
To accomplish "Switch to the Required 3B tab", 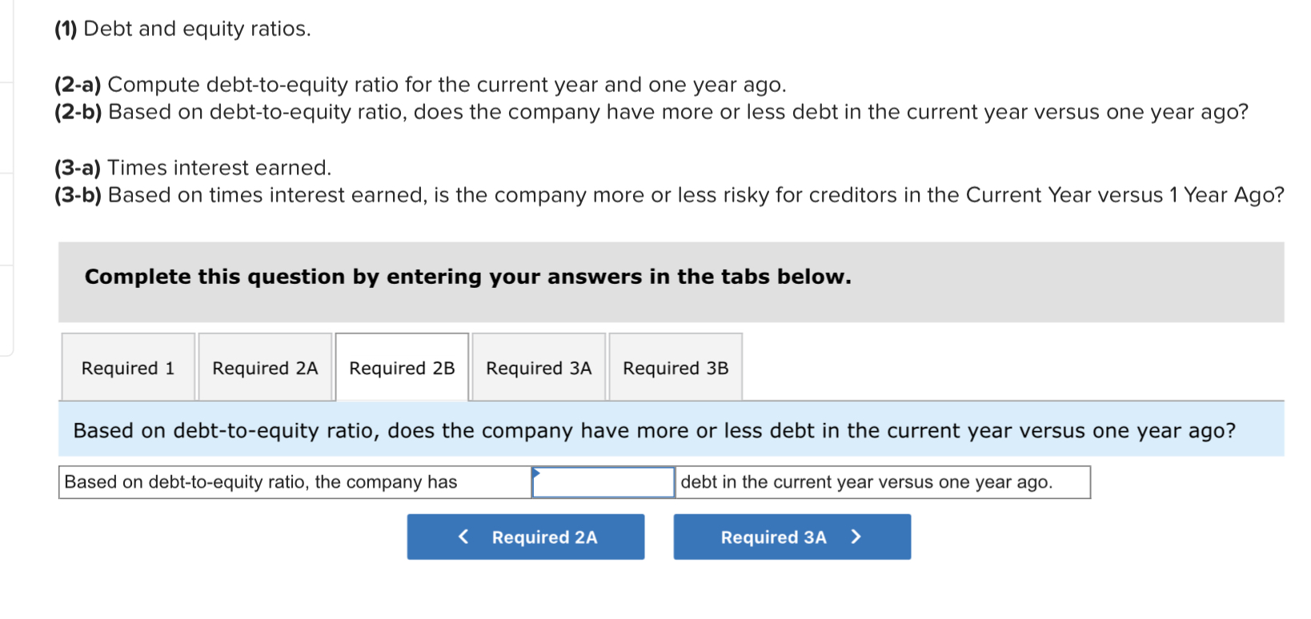I will (x=676, y=368).
